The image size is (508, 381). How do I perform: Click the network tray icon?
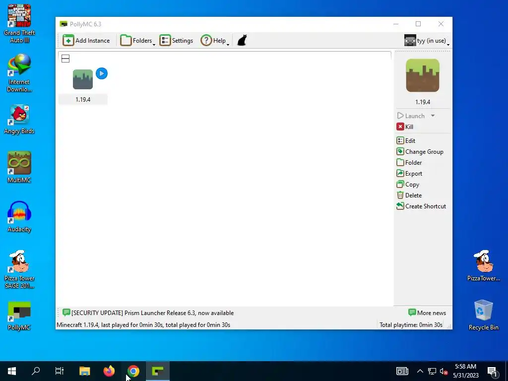[x=432, y=371]
